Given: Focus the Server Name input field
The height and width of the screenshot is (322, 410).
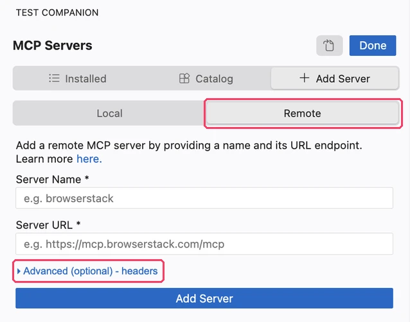Looking at the screenshot, I should (x=204, y=198).
